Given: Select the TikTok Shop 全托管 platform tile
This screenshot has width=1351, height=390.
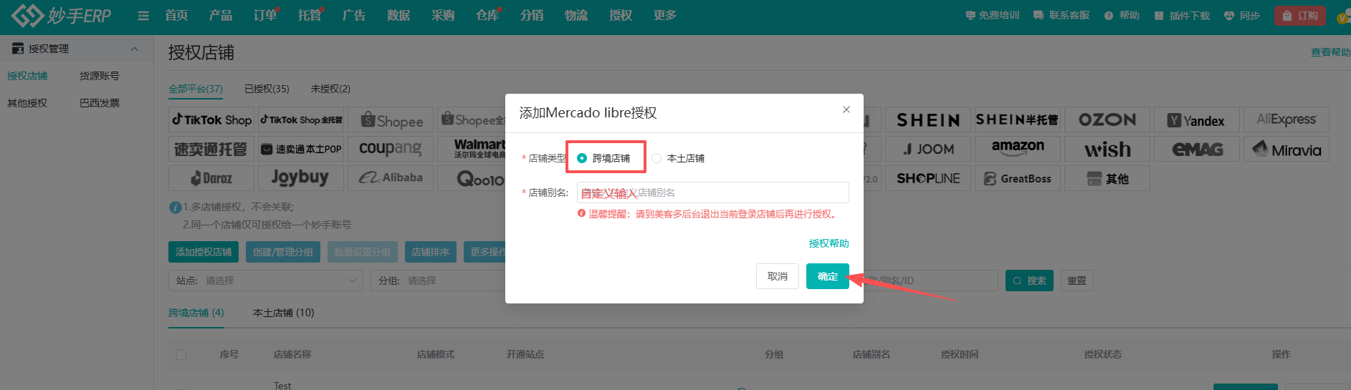Looking at the screenshot, I should [301, 120].
